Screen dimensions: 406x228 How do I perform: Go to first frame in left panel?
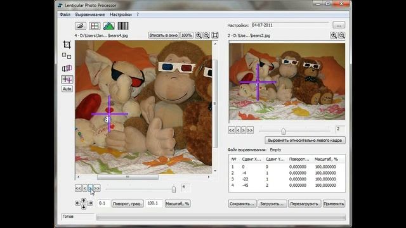[x=78, y=188]
